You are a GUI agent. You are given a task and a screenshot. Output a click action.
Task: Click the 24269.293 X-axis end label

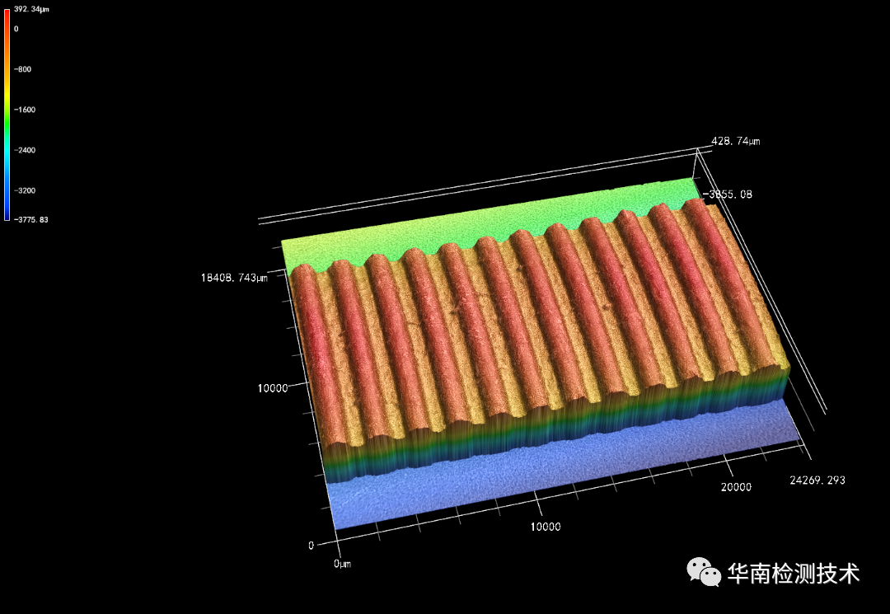click(x=817, y=480)
